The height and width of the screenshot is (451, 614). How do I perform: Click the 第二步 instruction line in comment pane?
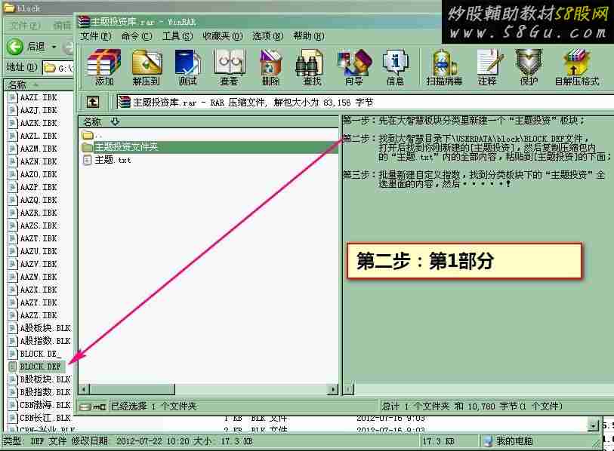click(x=477, y=148)
